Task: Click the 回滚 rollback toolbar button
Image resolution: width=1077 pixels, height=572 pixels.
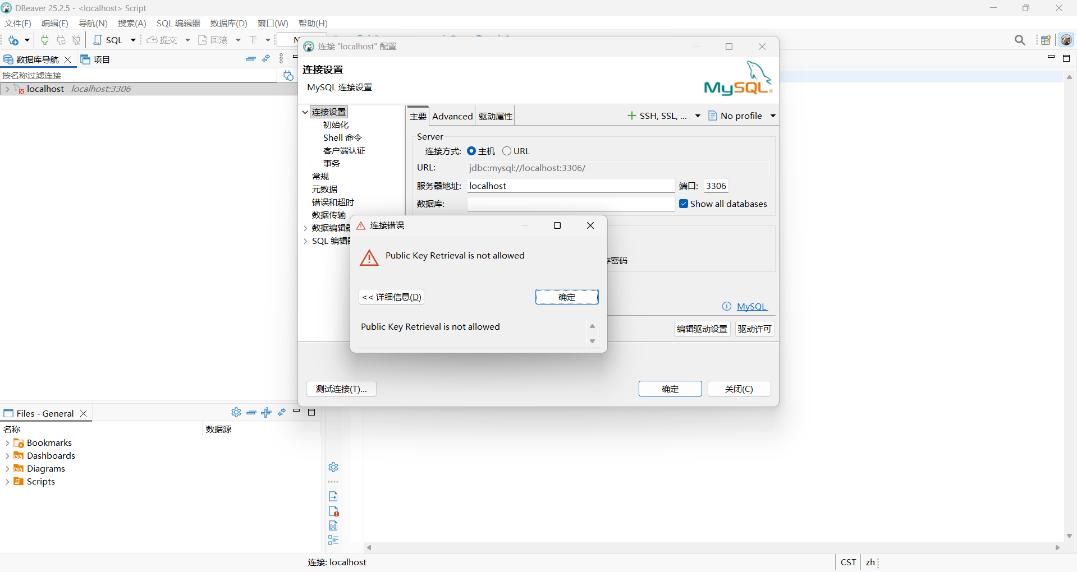Action: [x=213, y=40]
